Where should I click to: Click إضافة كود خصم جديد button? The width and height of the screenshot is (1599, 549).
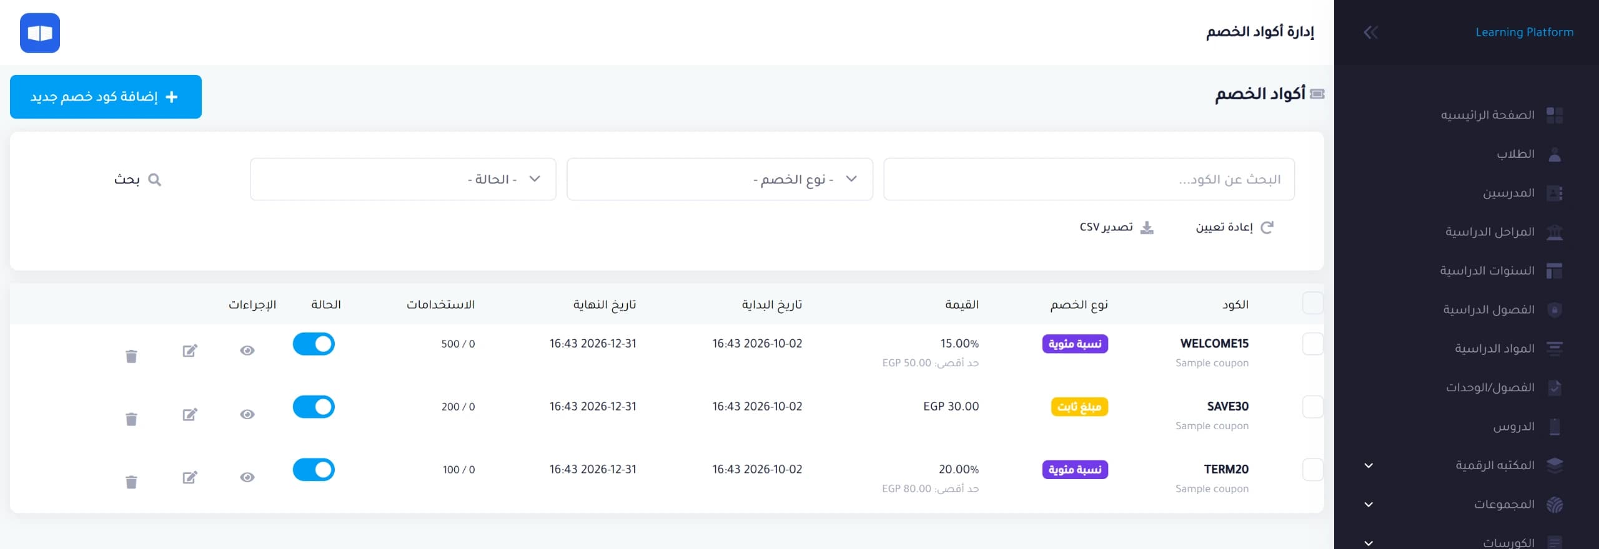point(106,97)
